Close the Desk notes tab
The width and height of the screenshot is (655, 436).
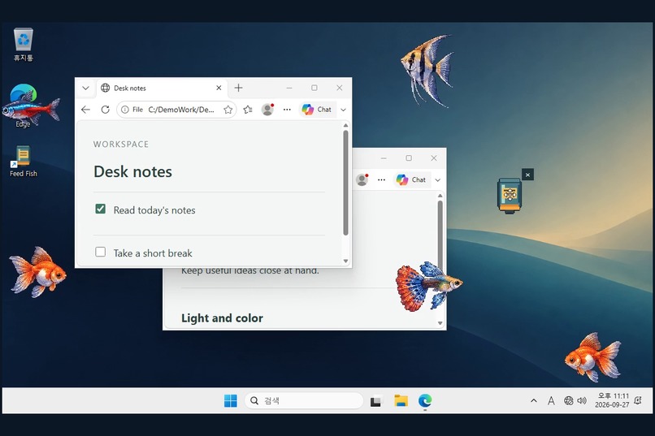coord(219,88)
